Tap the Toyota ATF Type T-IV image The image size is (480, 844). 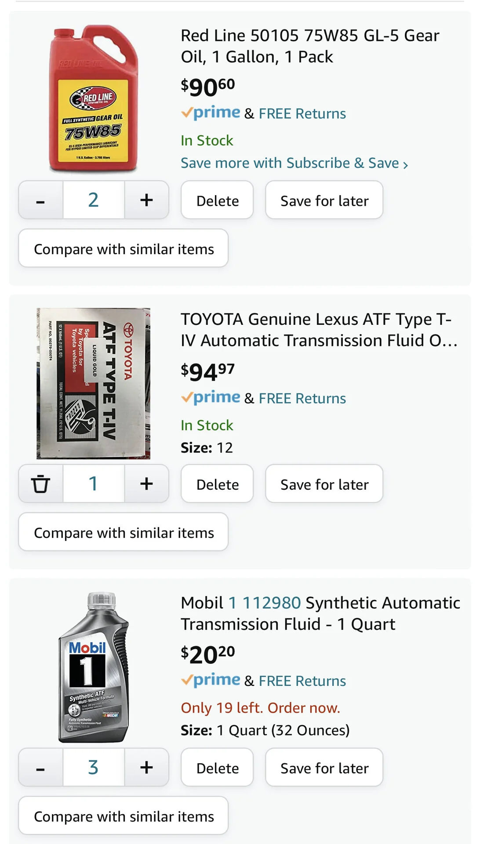click(x=93, y=383)
